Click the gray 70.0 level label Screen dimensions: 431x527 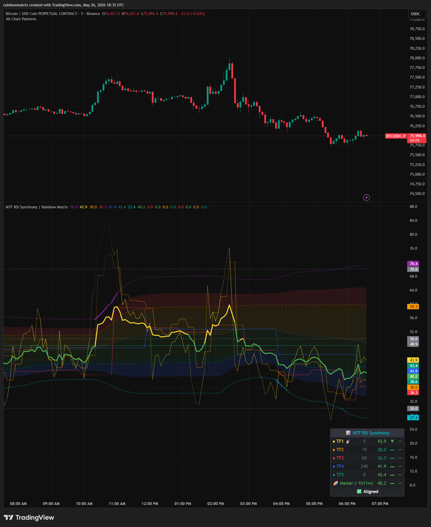[413, 269]
